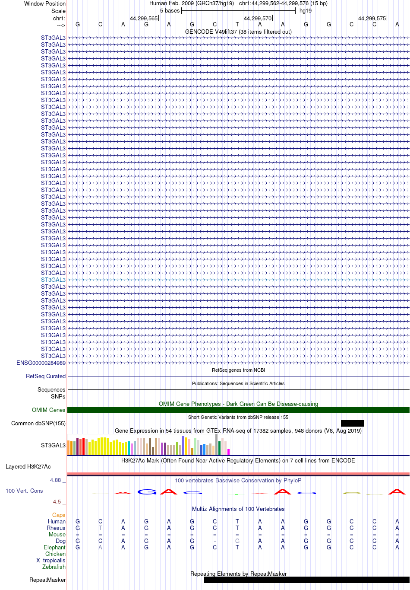This screenshot has width=410, height=590.
Task: Click the Human Feb. 2009 (GRCh37/hg19) header text
Action: point(192,3)
